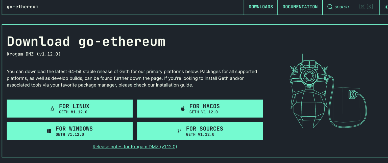Open the DOCUMENTATION tab
388x163 pixels.
click(300, 7)
